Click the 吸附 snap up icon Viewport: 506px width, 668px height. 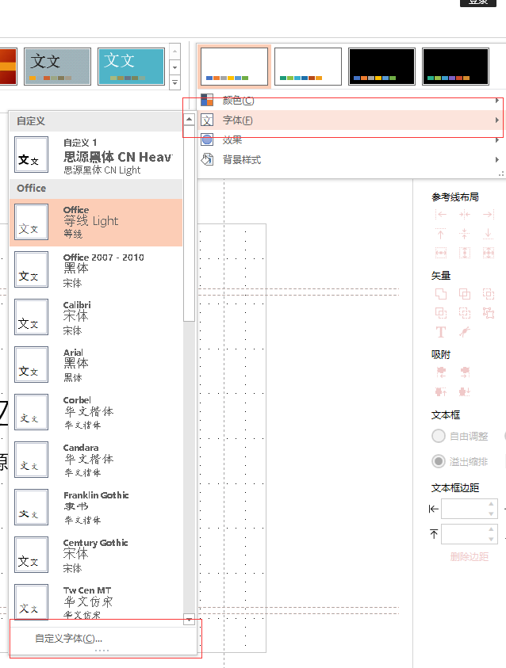click(441, 391)
